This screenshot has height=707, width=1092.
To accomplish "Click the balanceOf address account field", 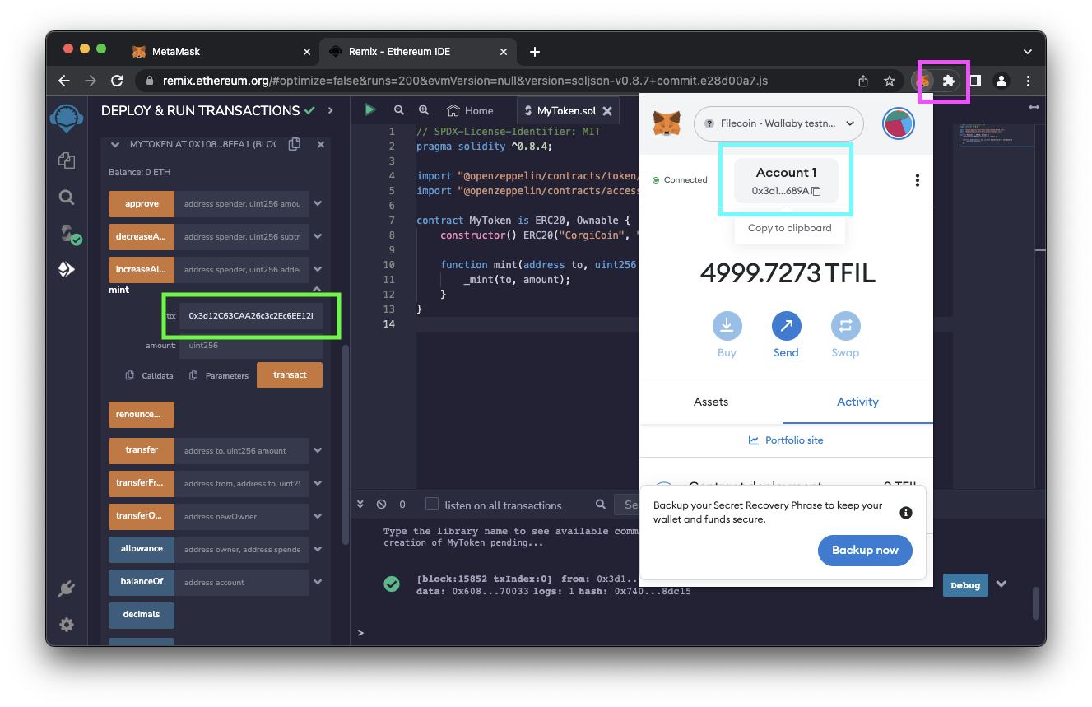I will point(242,582).
